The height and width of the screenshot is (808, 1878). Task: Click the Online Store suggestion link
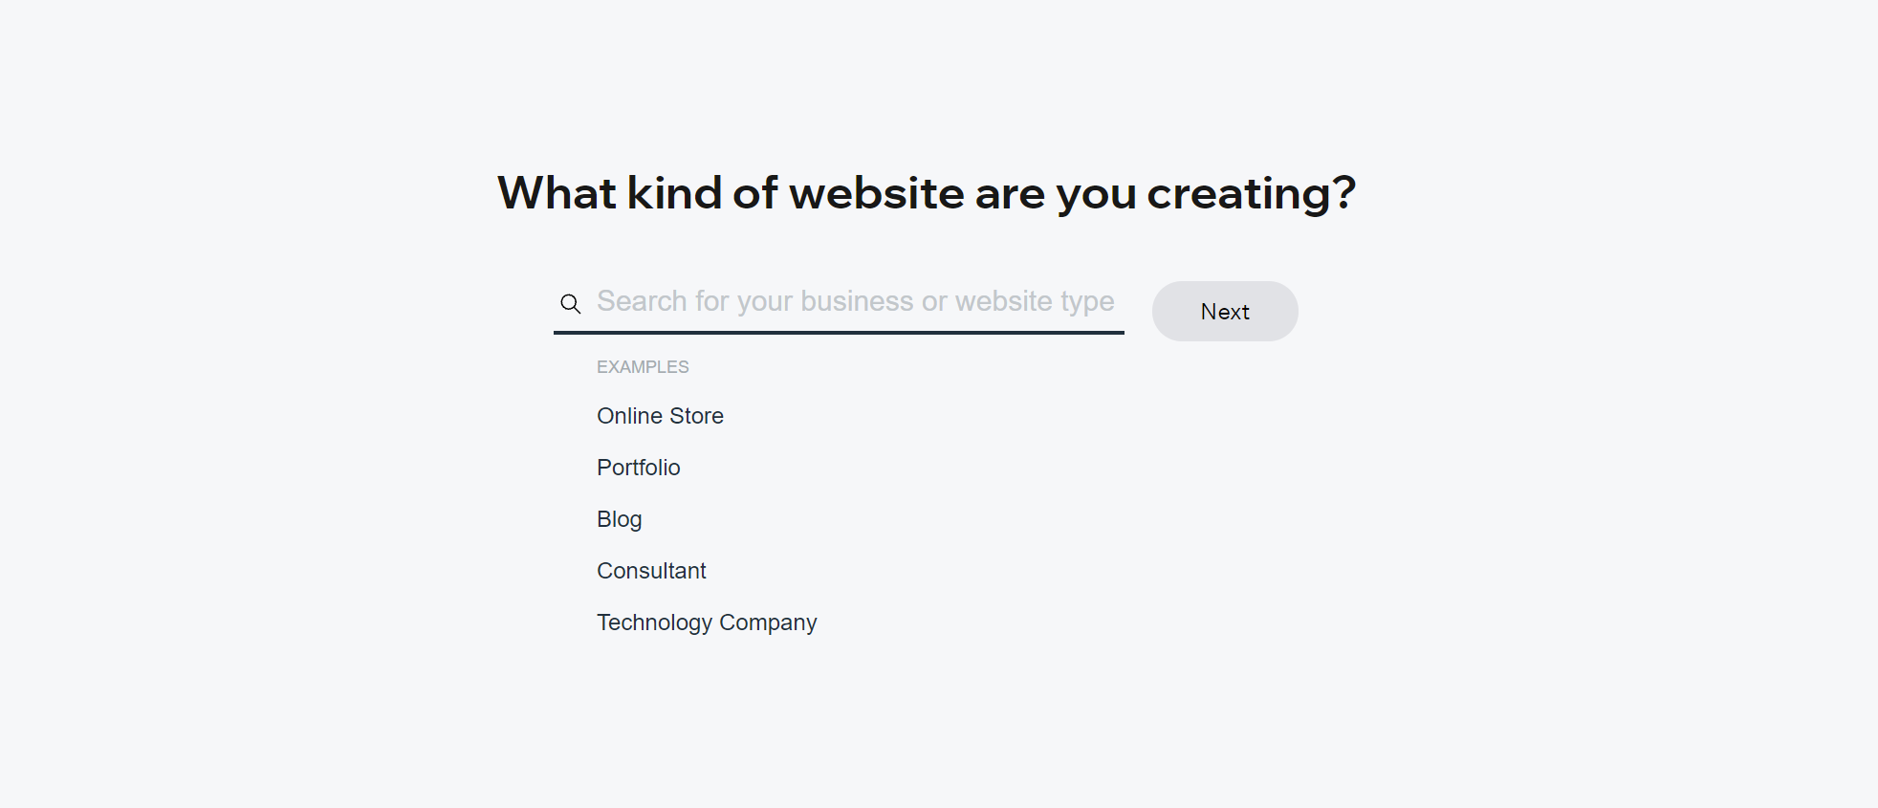point(660,416)
